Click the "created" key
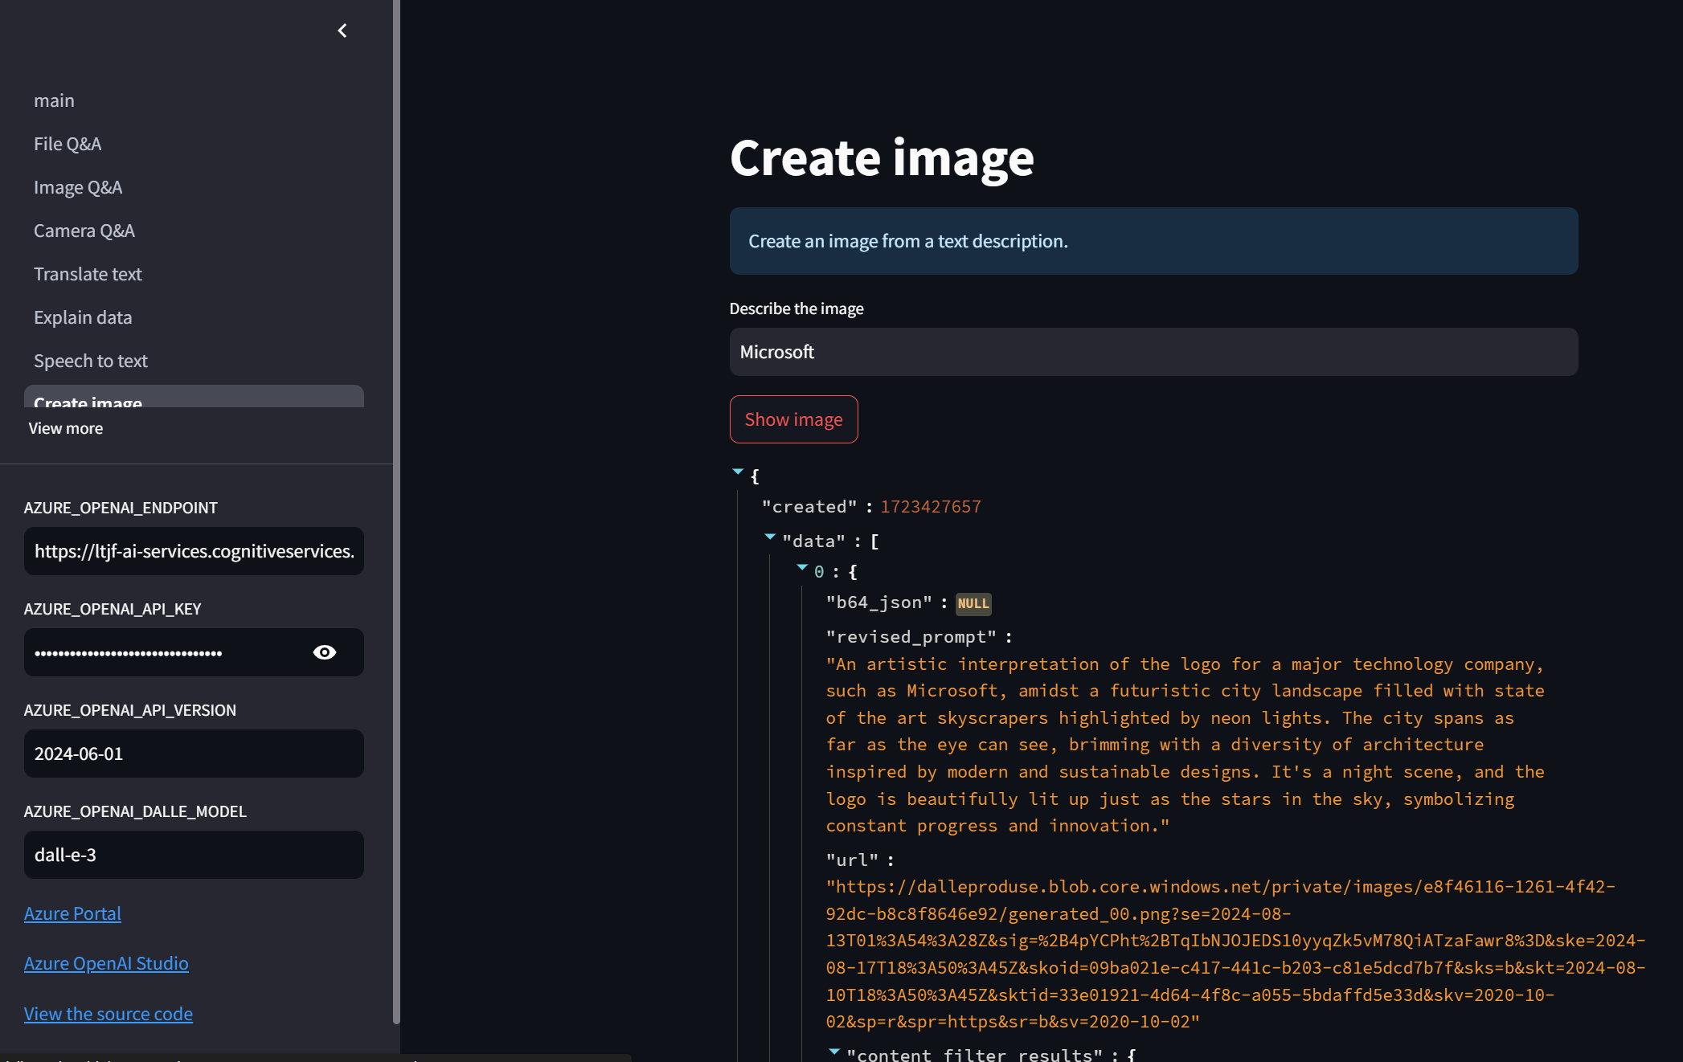 [809, 507]
